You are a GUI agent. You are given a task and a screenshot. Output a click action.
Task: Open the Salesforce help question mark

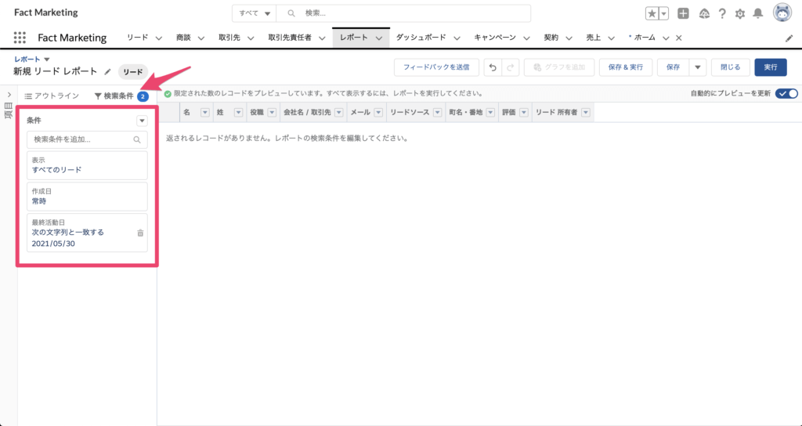point(721,14)
